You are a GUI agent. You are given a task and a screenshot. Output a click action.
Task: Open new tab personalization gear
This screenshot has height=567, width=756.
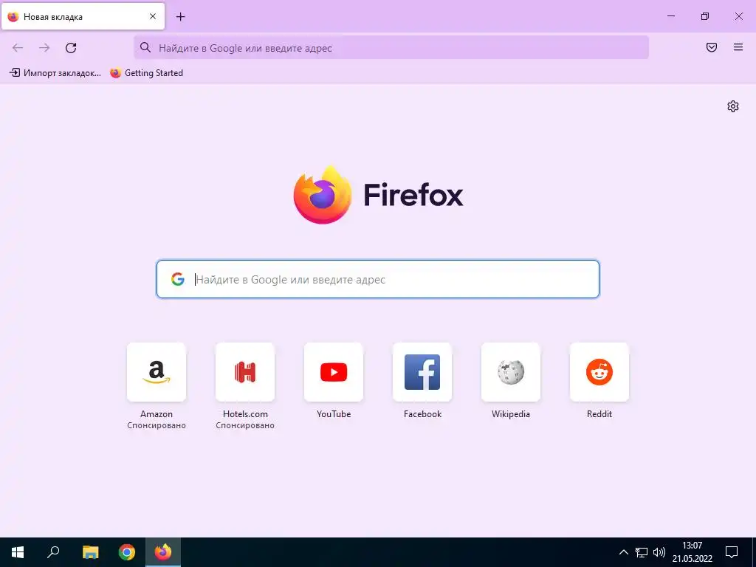tap(733, 106)
